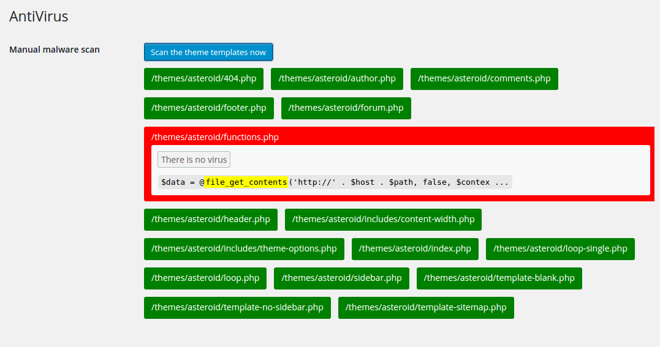Click Scan the theme templates now button
Screen dimensions: 660x347
click(x=208, y=52)
